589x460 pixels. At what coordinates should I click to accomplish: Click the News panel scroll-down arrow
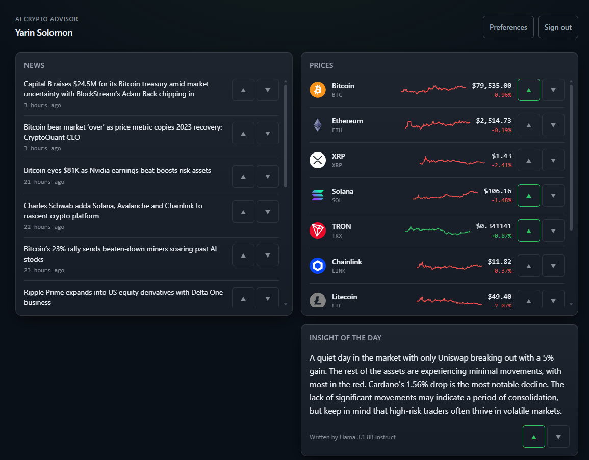point(286,304)
